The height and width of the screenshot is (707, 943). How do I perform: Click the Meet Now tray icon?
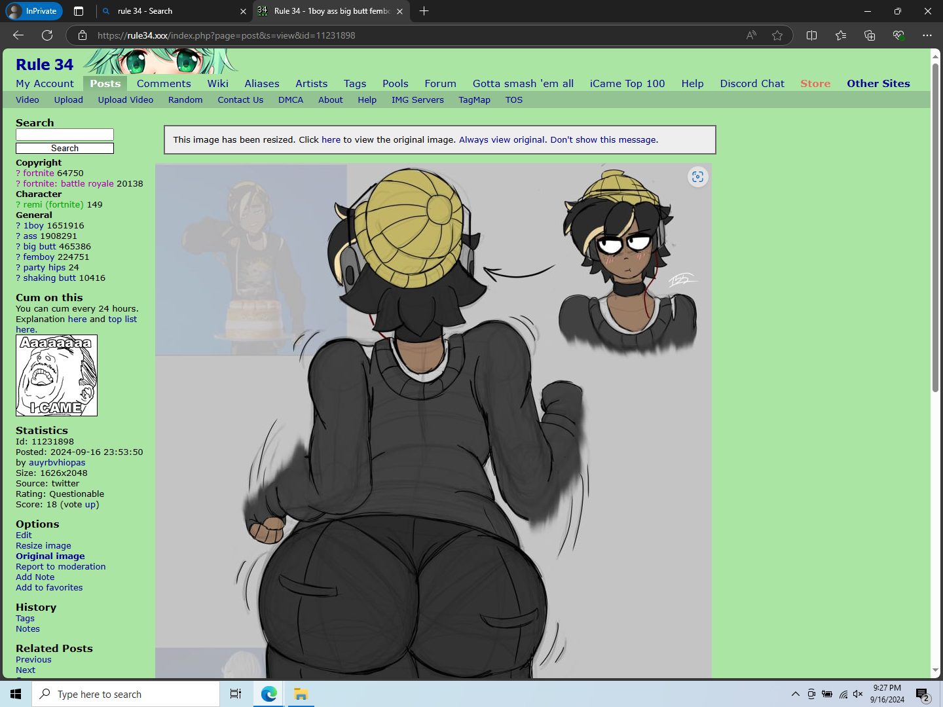(x=811, y=694)
